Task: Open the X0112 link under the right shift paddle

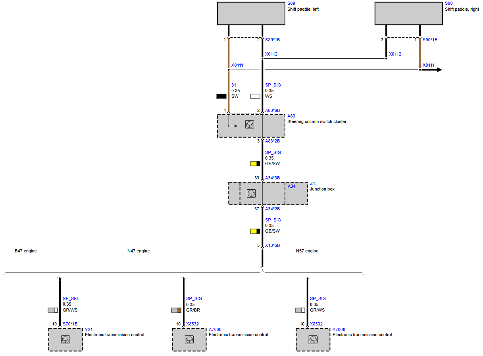Action: [x=395, y=54]
